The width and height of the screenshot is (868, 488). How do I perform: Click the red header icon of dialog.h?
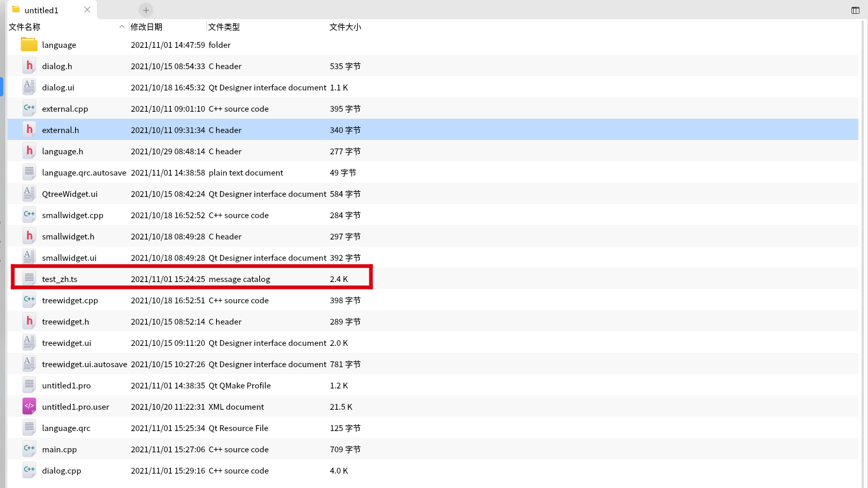point(29,65)
